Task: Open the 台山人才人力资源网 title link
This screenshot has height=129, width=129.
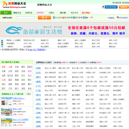Action: pyautogui.click(x=20, y=120)
